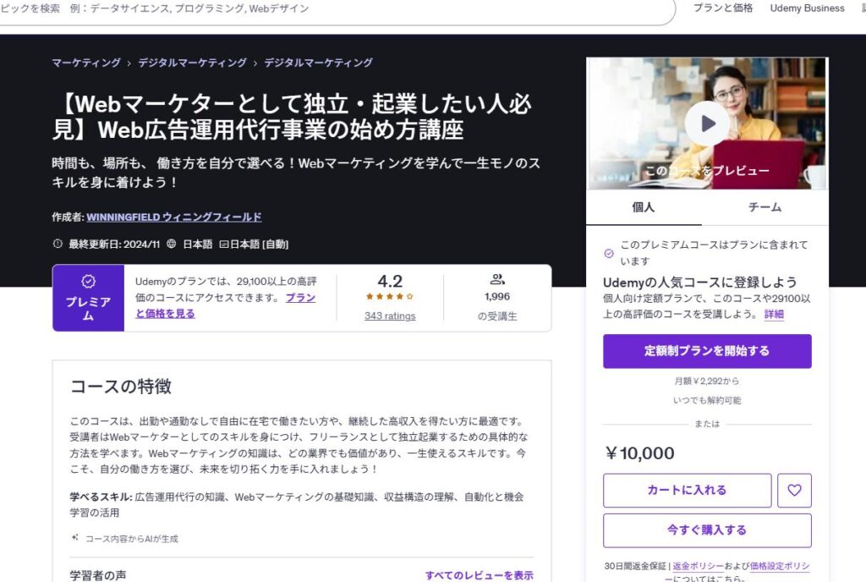Switch to the チーム tab
866x582 pixels.
coord(765,207)
